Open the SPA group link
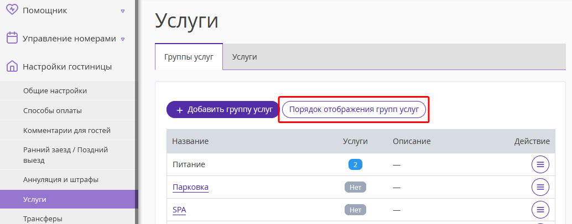Screen dimensions: 572x224 tap(179, 210)
